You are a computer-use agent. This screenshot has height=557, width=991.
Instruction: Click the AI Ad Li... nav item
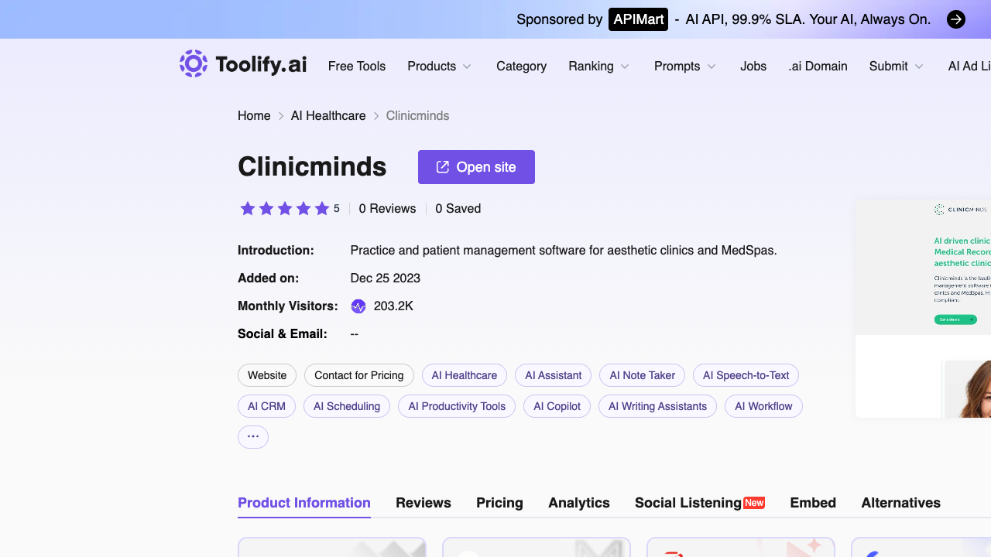969,67
